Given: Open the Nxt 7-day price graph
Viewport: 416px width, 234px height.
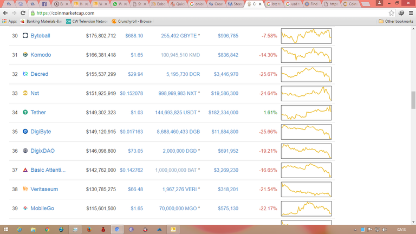Looking at the screenshot, I should coord(307,93).
